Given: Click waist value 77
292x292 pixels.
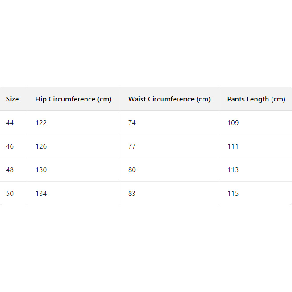Looking at the screenshot, I should [132, 146].
